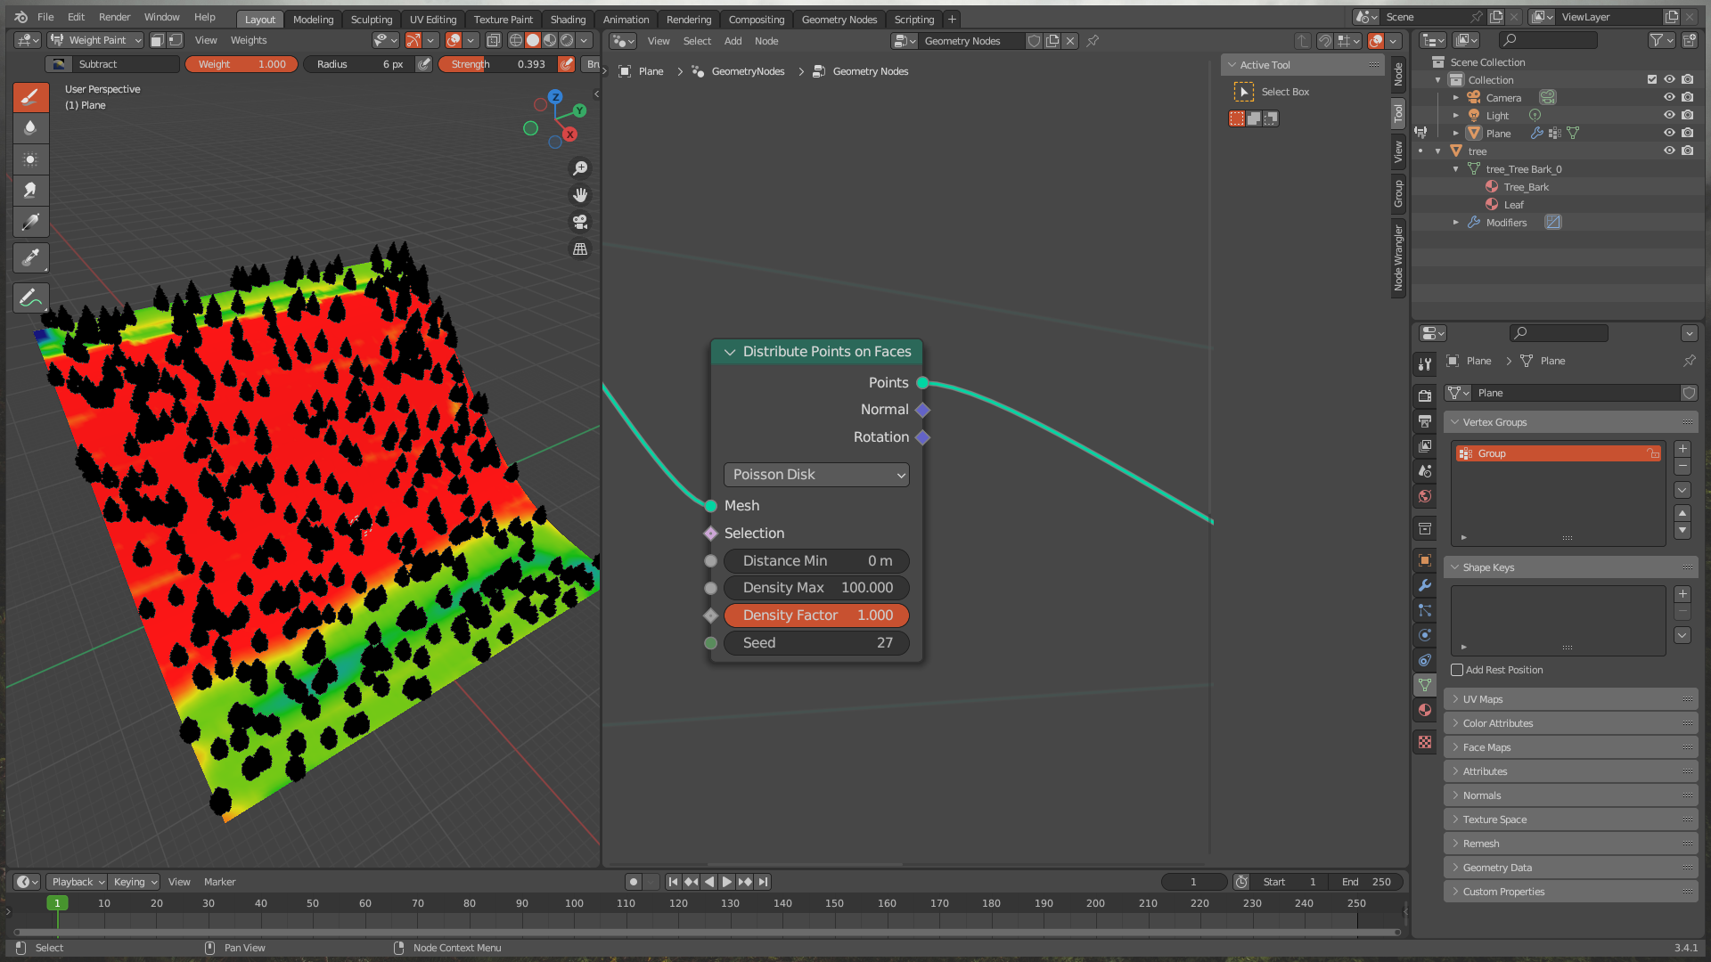
Task: Open the World properties tab icon
Action: pos(1425,496)
